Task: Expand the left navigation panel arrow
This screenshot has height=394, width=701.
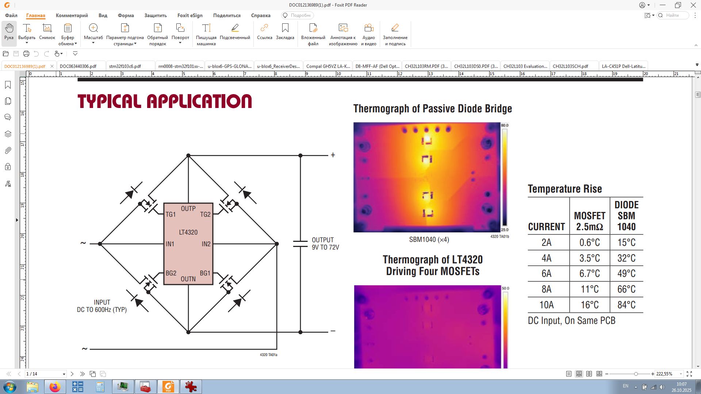Action: pos(17,220)
